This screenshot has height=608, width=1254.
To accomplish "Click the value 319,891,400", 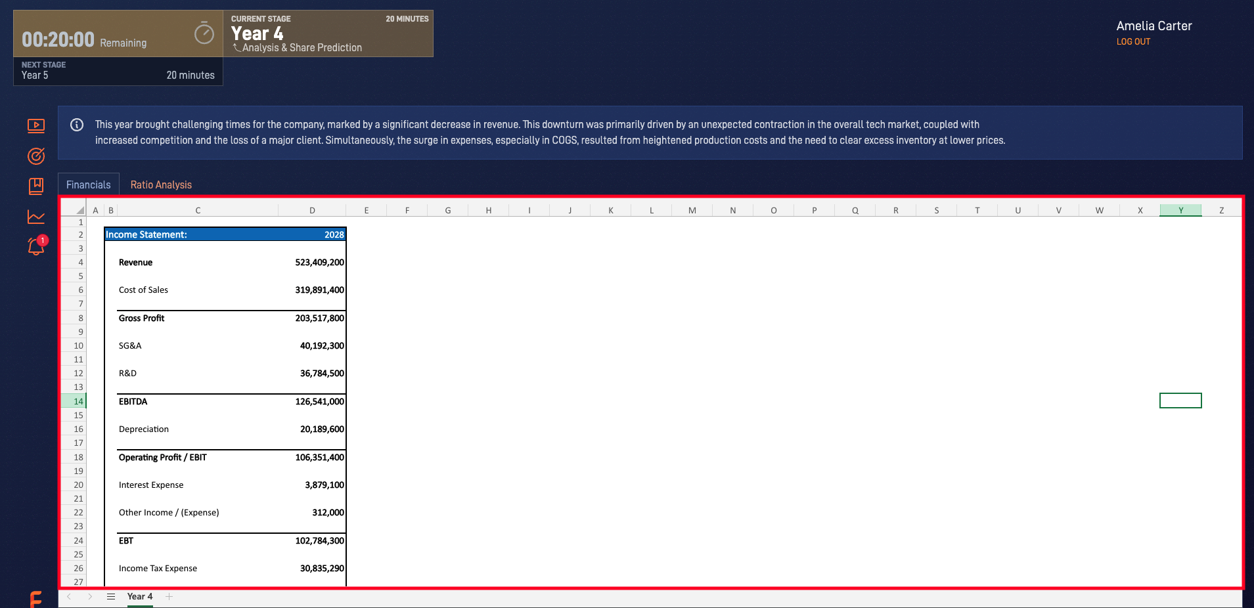I will point(319,290).
